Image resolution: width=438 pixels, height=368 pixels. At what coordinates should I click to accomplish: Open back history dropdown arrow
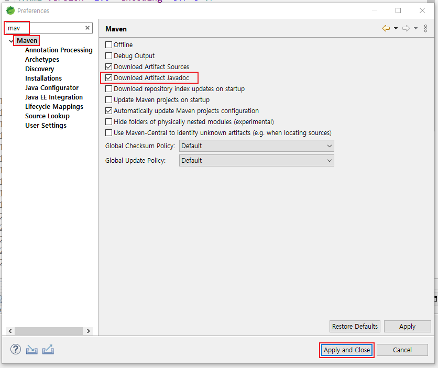click(396, 28)
